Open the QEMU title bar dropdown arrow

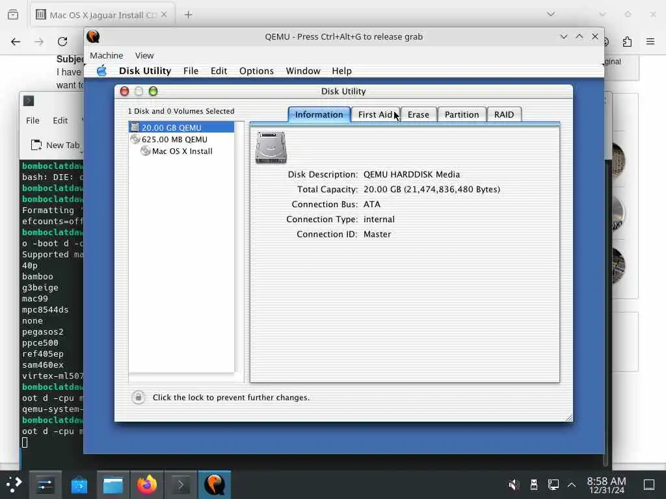tap(564, 36)
